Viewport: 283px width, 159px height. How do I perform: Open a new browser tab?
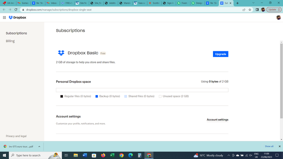coord(237,3)
